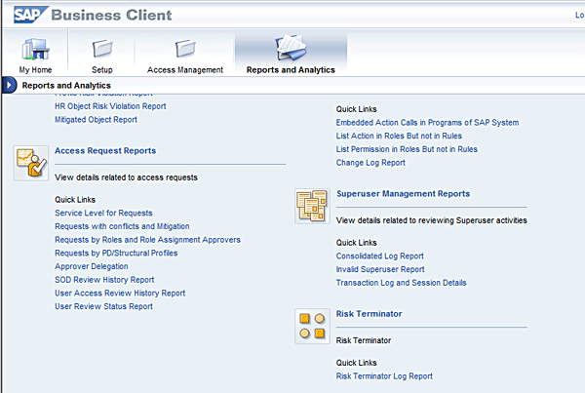Click the Access Management folder icon
Image resolution: width=585 pixels, height=393 pixels.
point(185,49)
